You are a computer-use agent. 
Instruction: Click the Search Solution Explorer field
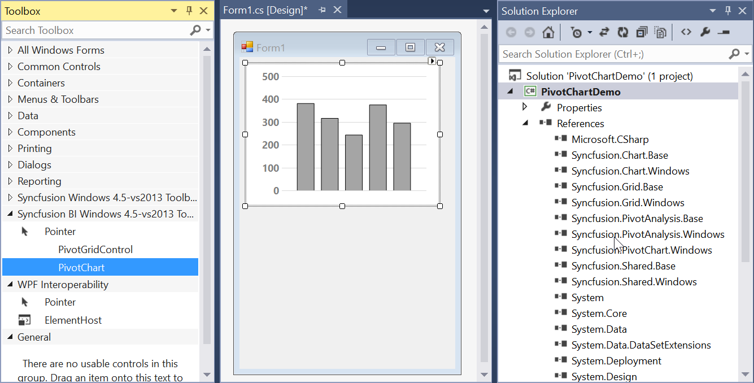[613, 54]
